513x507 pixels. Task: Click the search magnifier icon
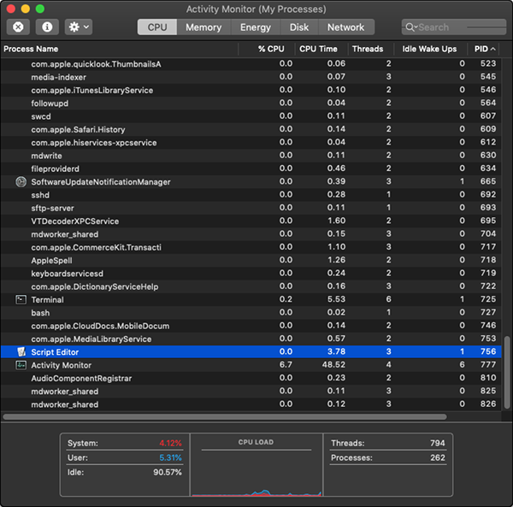(x=410, y=27)
